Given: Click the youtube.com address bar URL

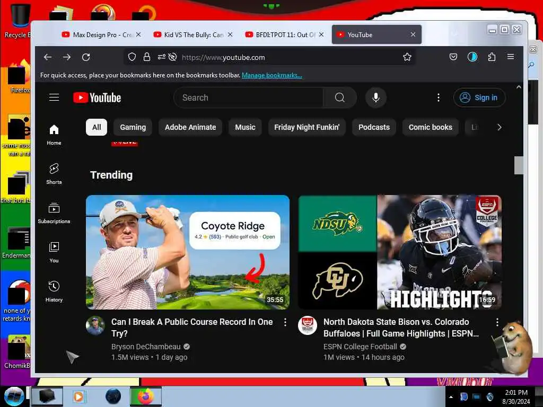Looking at the screenshot, I should (223, 57).
